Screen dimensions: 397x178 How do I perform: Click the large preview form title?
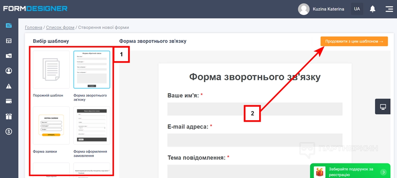click(x=255, y=77)
